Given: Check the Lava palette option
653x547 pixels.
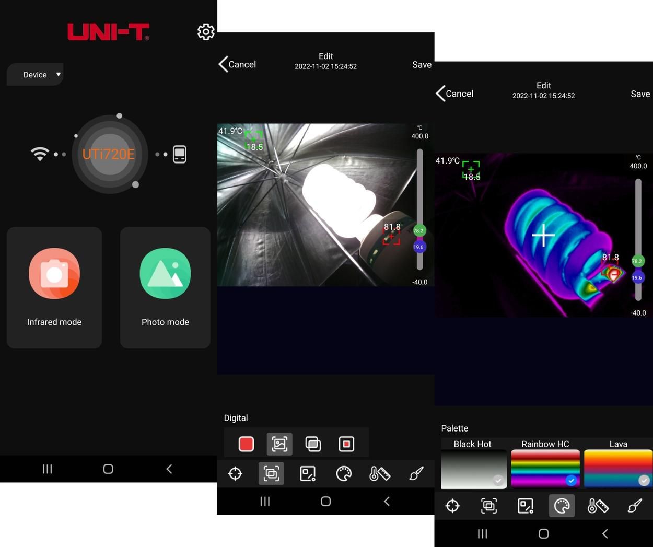Looking at the screenshot, I should point(644,480).
